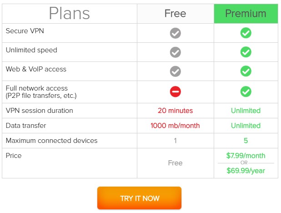
Task: Select the Premium plan header
Action: pos(246,14)
